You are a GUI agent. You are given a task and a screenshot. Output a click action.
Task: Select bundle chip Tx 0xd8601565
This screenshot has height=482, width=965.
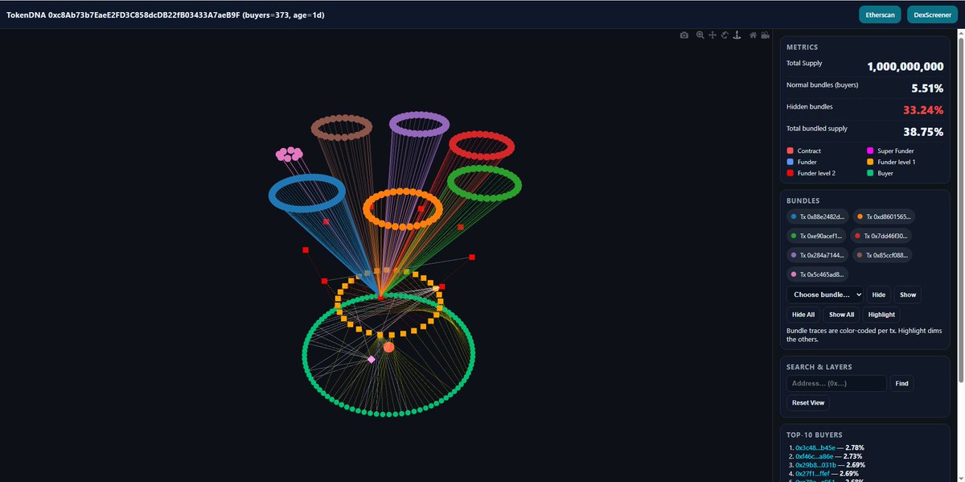884,216
